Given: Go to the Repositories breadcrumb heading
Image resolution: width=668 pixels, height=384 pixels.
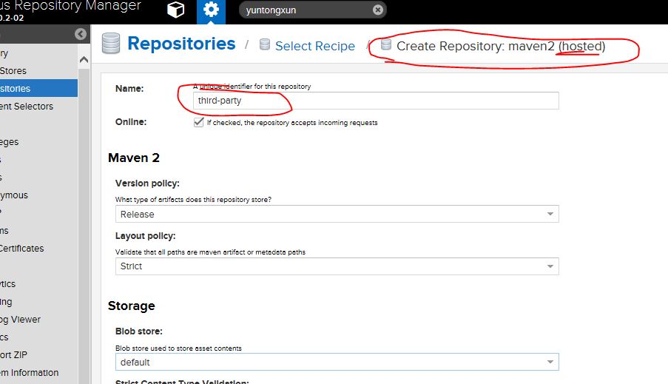Looking at the screenshot, I should point(181,44).
